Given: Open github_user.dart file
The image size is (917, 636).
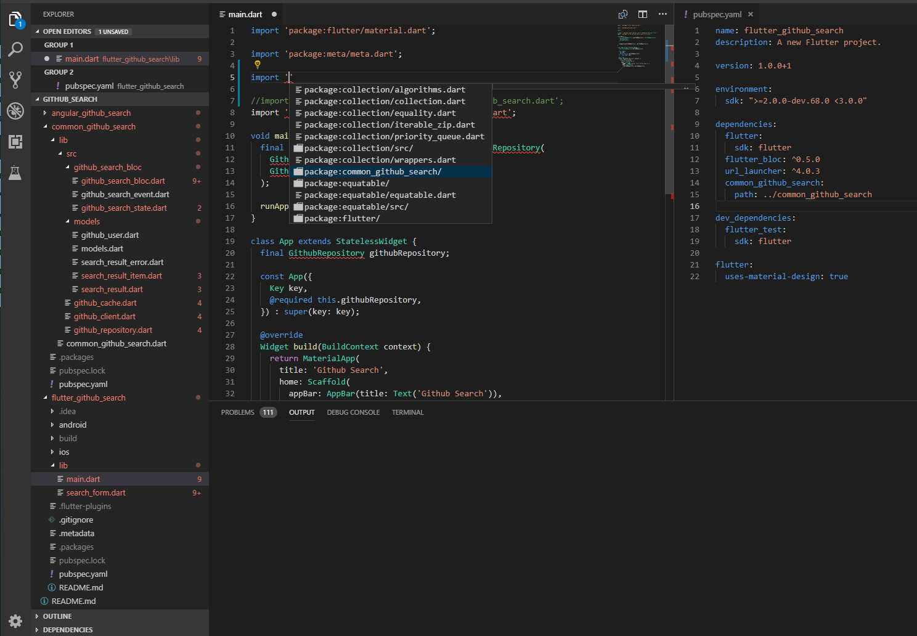Looking at the screenshot, I should (x=109, y=235).
